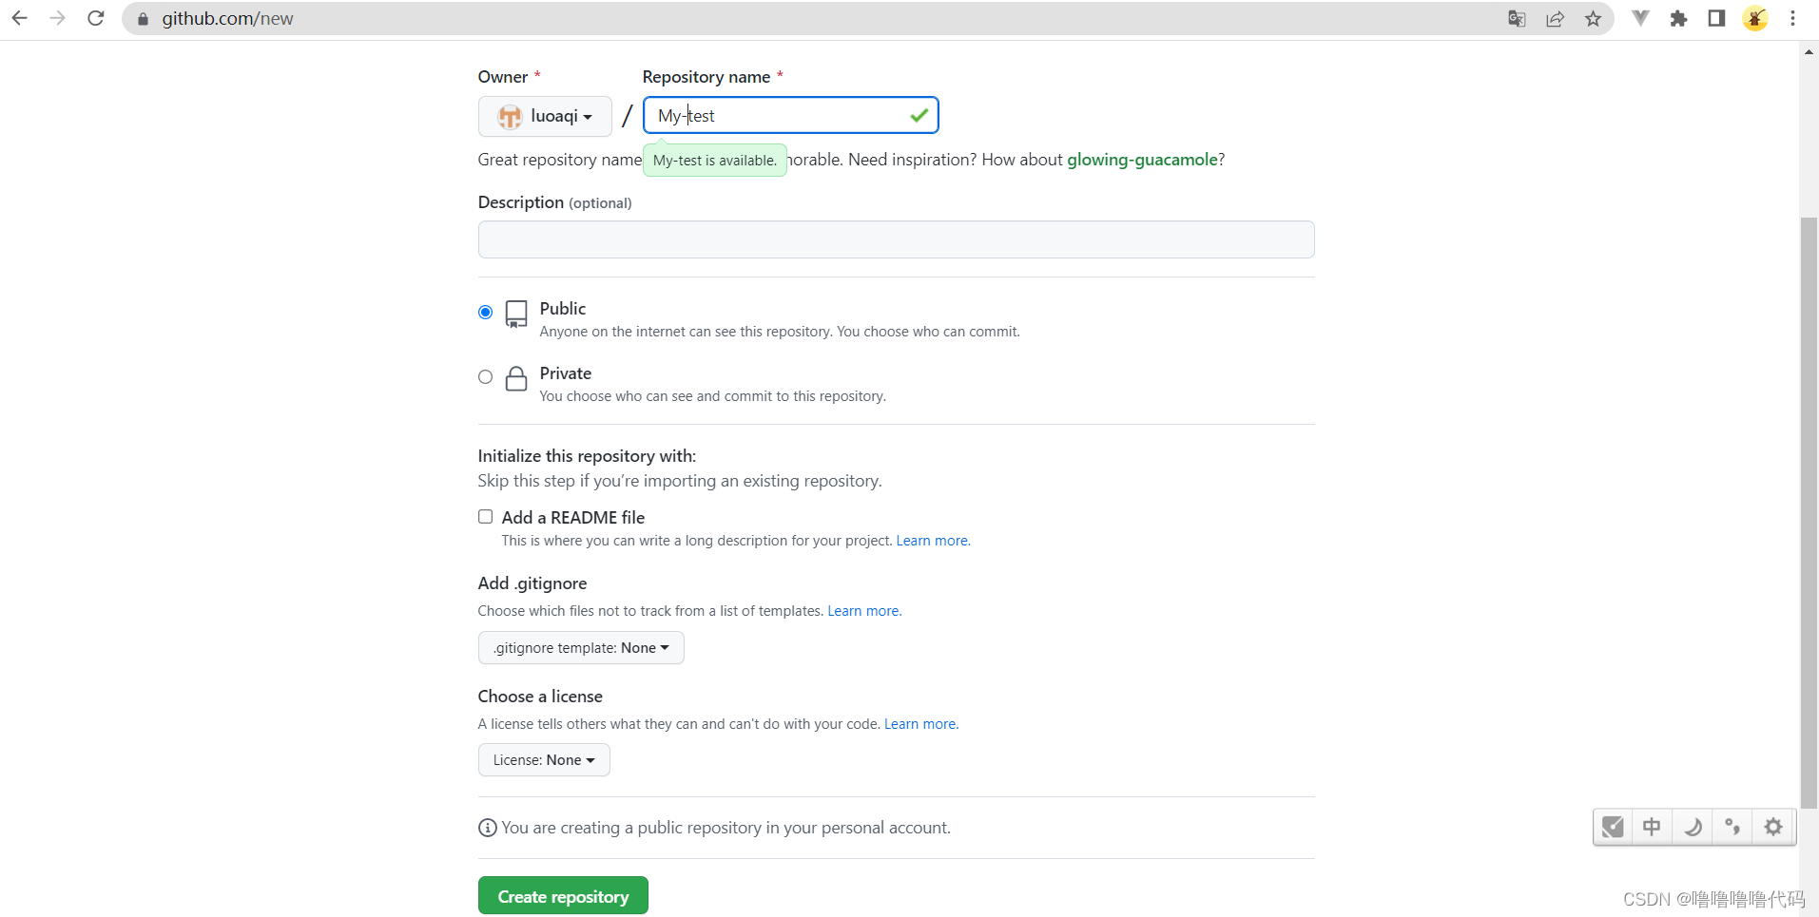
Task: Click the 'Add .gitignore' heading
Action: click(532, 583)
